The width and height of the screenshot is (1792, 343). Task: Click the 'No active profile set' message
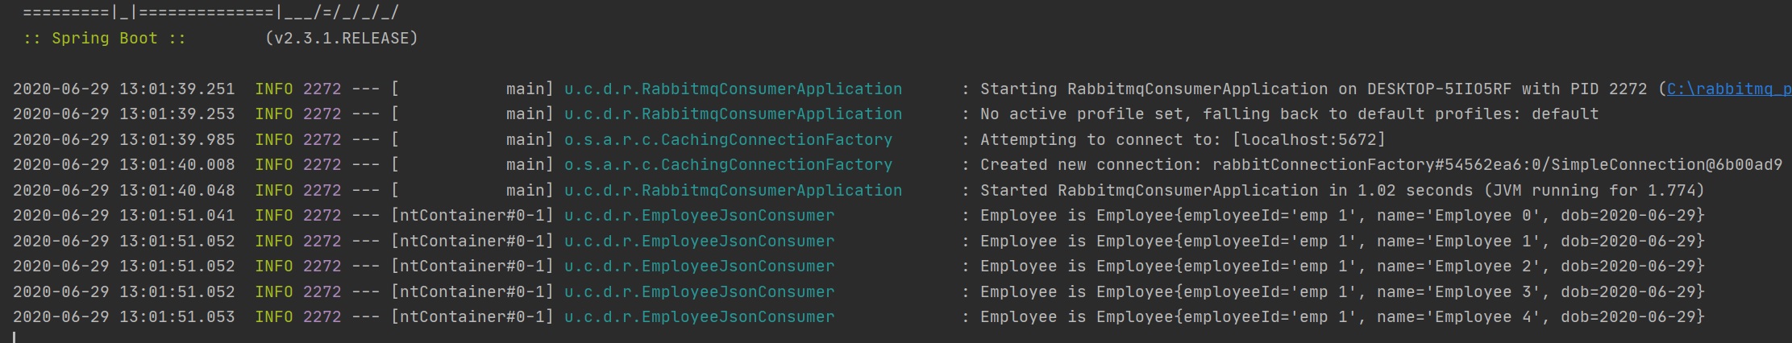(x=1289, y=114)
